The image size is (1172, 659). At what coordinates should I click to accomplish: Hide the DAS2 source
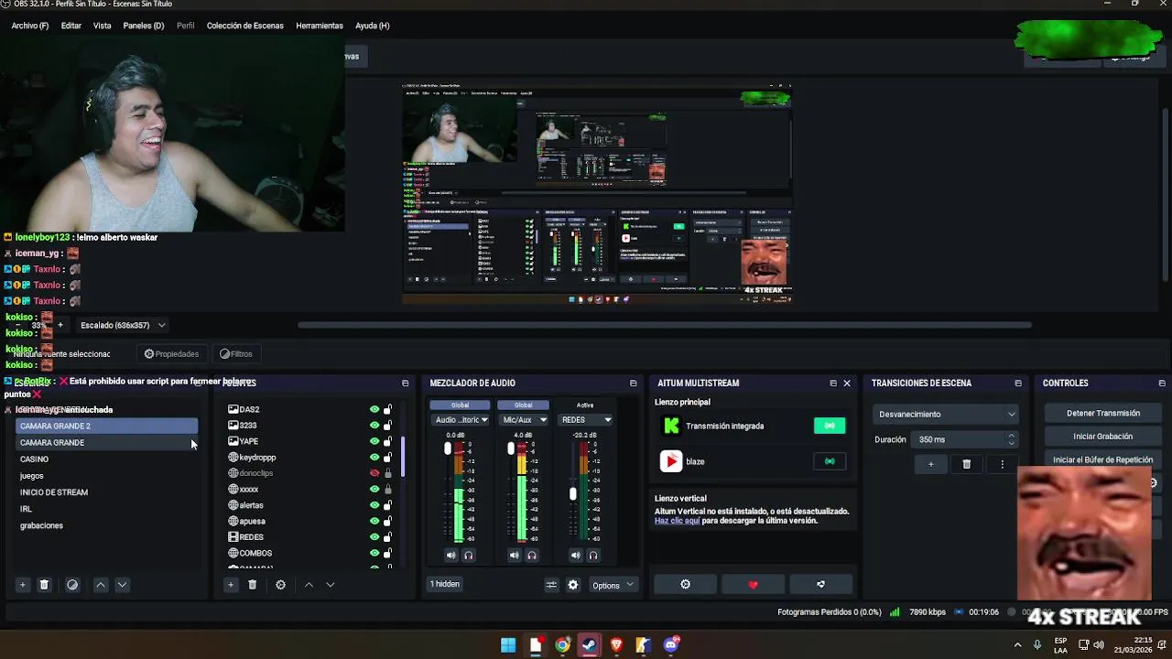click(x=374, y=409)
